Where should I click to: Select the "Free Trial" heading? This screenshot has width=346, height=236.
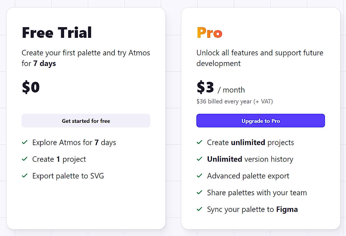pyautogui.click(x=57, y=32)
